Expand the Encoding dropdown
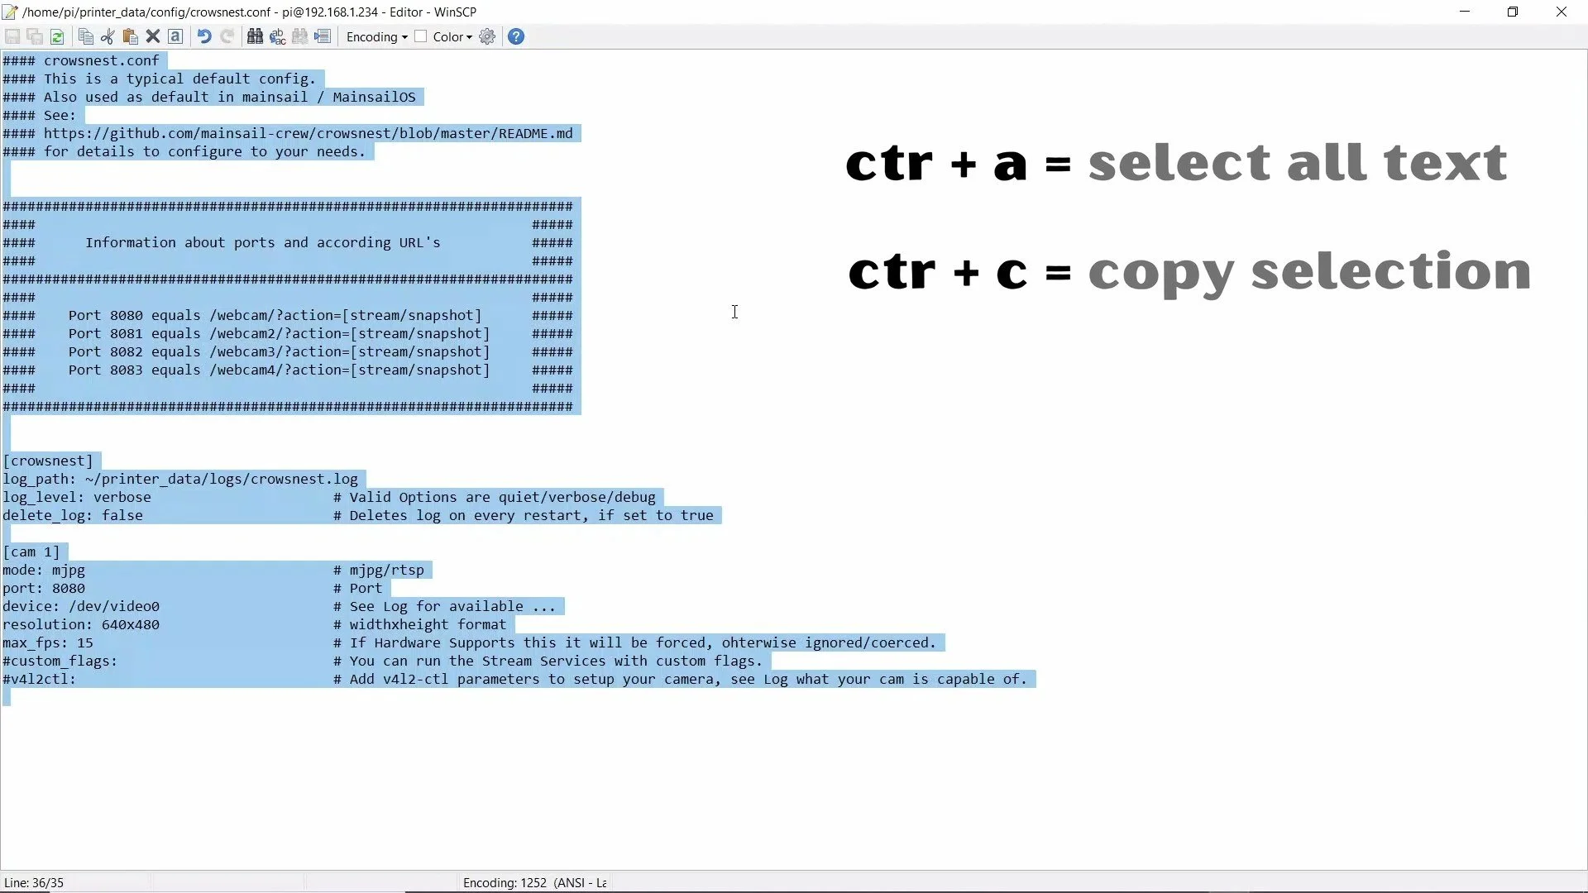This screenshot has width=1588, height=893. click(376, 36)
